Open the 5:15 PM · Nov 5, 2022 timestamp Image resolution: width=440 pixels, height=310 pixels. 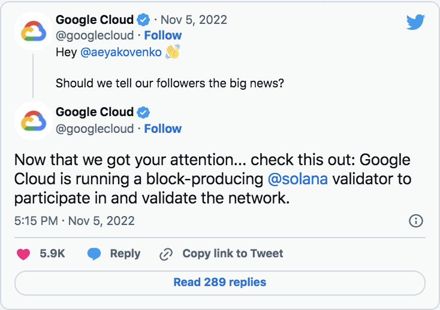(74, 221)
